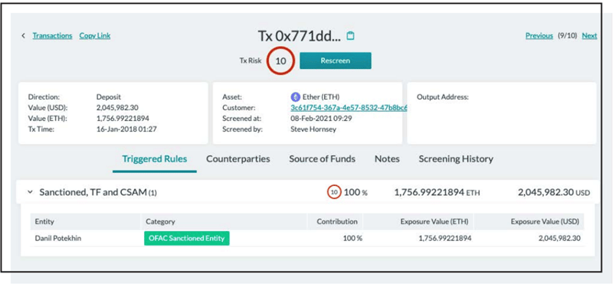Click 100 % in the Sanctioned section header
The width and height of the screenshot is (613, 287).
coord(356,192)
